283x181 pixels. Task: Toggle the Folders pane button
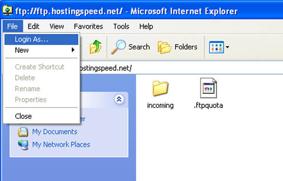pyautogui.click(x=177, y=47)
